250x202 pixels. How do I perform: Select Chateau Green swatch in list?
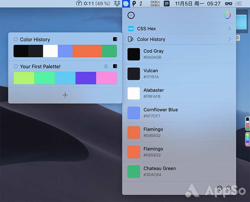(x=134, y=171)
